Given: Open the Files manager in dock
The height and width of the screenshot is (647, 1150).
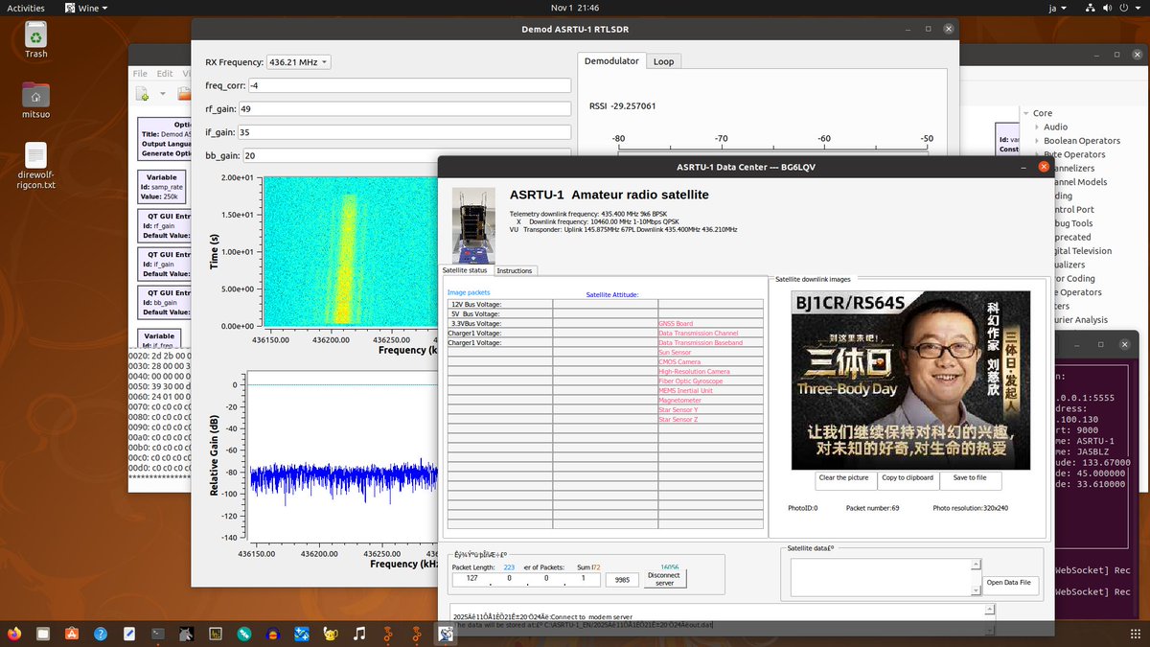Looking at the screenshot, I should point(43,634).
